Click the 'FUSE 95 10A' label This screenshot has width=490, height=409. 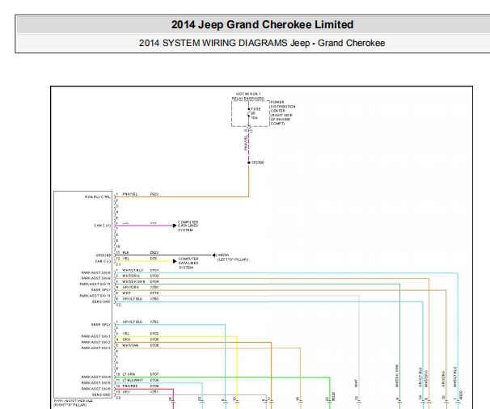click(256, 113)
